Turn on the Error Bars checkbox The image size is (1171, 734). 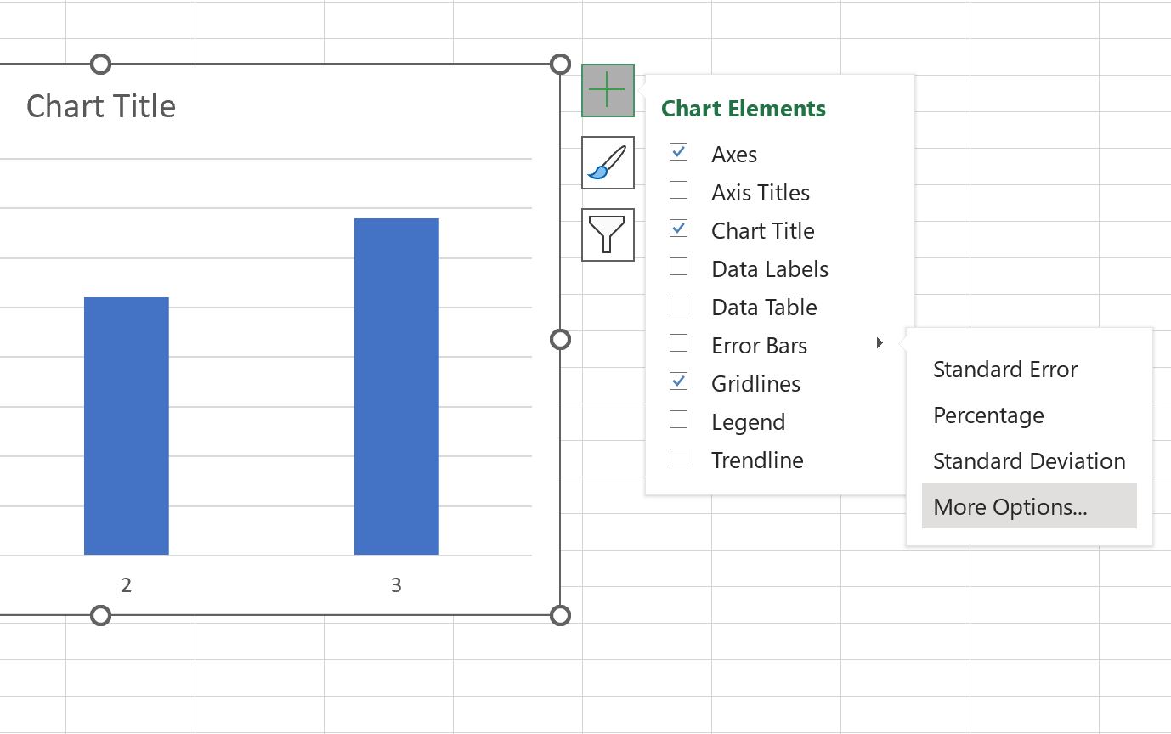(678, 343)
